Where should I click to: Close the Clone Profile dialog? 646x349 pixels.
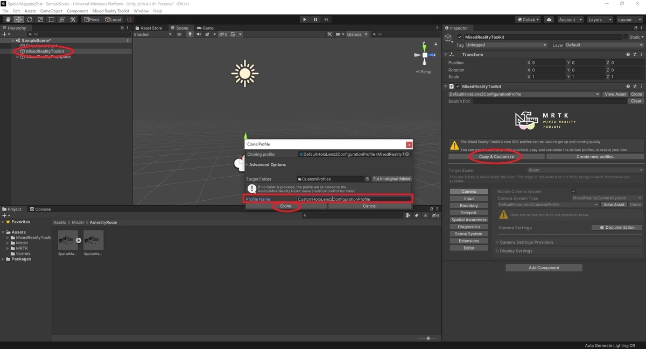(x=409, y=144)
